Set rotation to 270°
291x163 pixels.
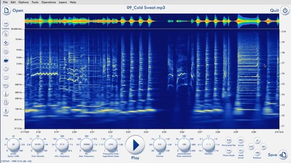251,147
